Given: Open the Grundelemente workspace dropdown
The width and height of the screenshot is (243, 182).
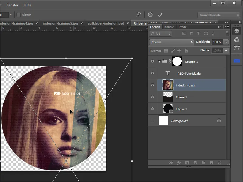Looking at the screenshot, I should point(219,15).
